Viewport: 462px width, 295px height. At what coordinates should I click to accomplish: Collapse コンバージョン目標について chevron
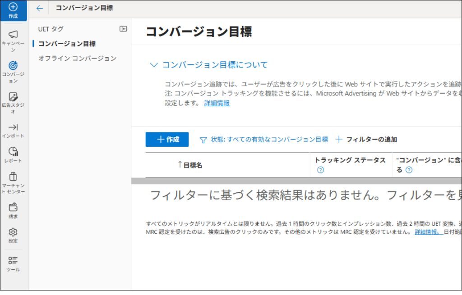click(x=154, y=65)
